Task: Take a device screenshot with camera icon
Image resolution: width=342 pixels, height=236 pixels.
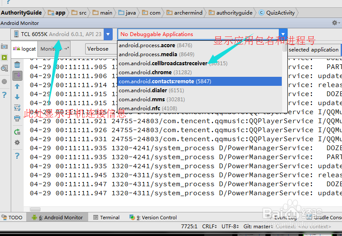Action: click(4, 46)
